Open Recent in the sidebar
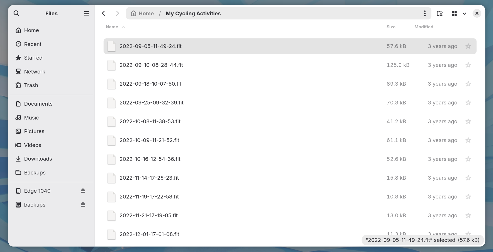This screenshot has height=252, width=493. click(x=51, y=44)
